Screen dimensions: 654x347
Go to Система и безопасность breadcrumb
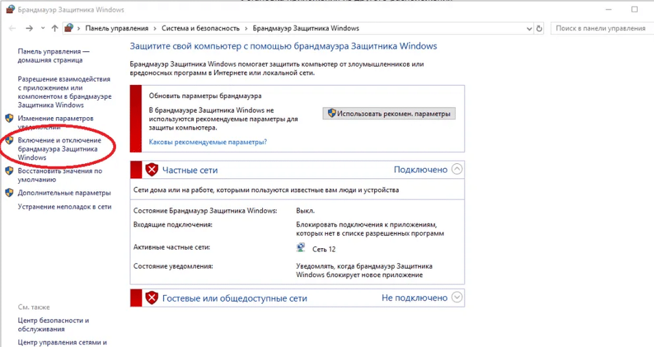click(200, 28)
